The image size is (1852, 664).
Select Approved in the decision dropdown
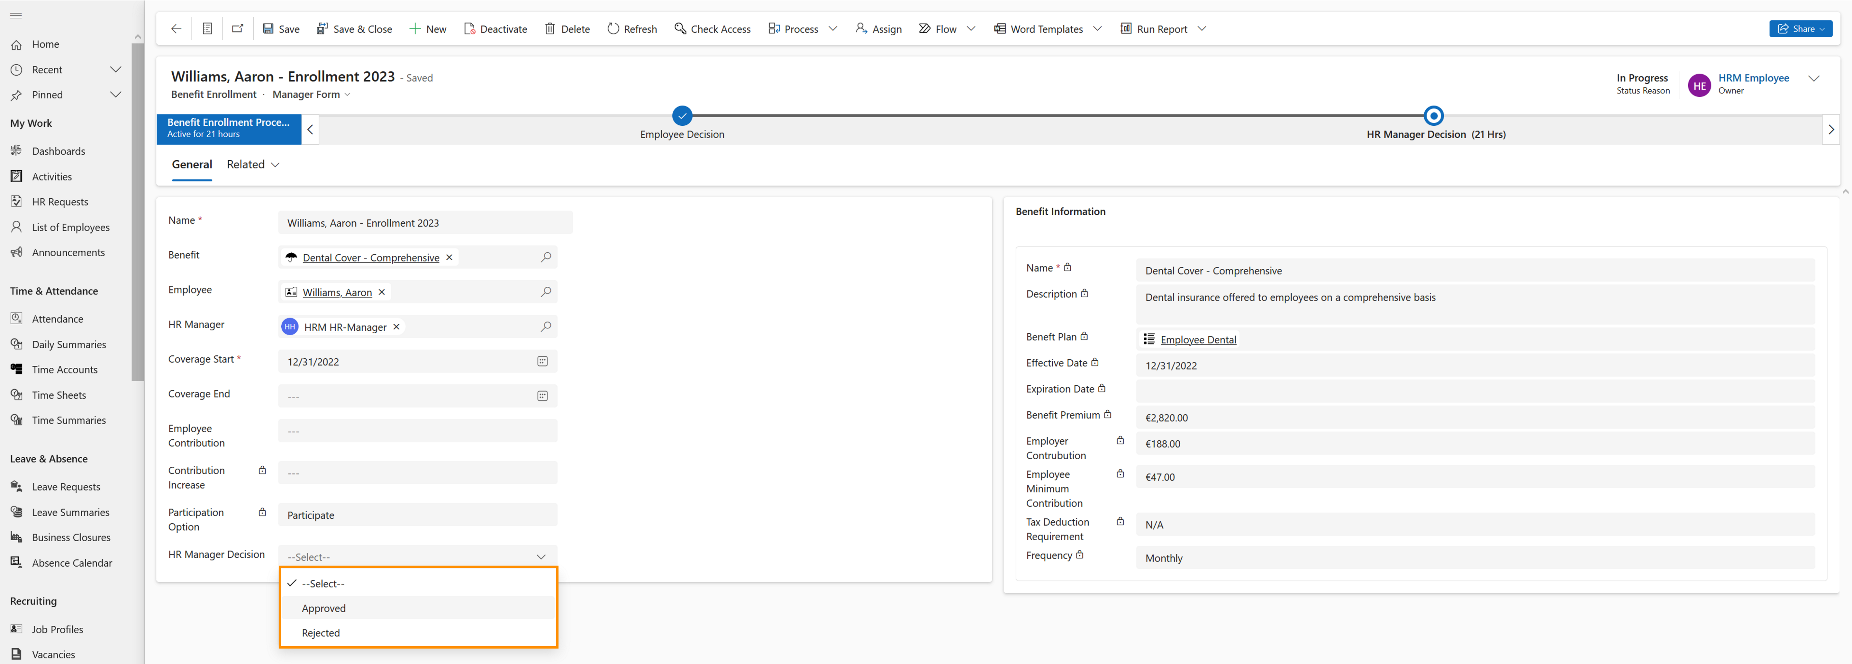323,608
